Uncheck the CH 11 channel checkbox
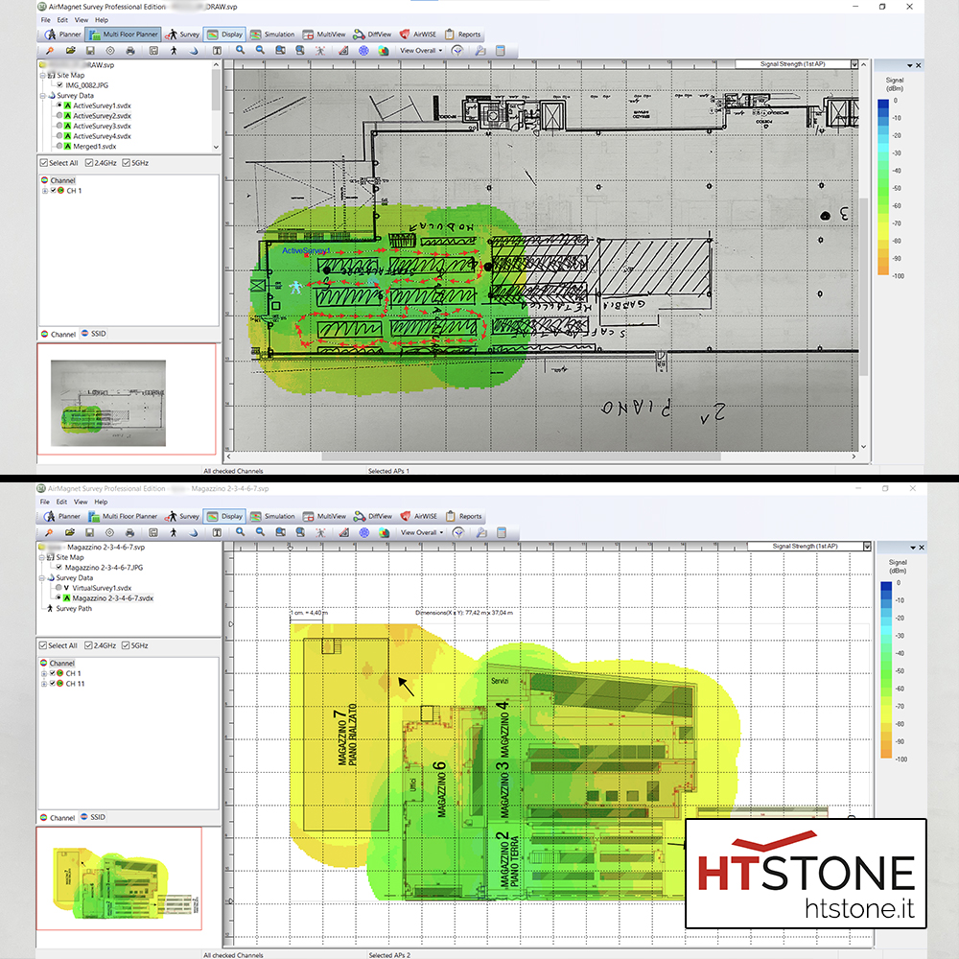The height and width of the screenshot is (959, 959). [x=53, y=684]
